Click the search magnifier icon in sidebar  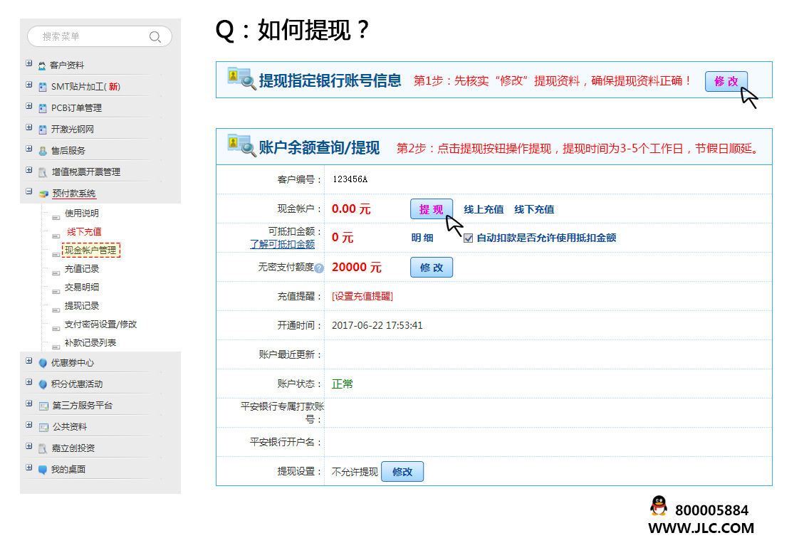[x=155, y=37]
